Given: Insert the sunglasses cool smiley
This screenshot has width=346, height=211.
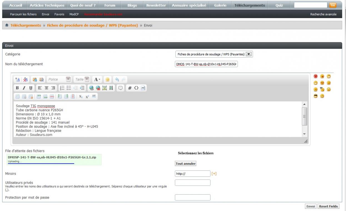Looking at the screenshot, I should tap(315, 96).
